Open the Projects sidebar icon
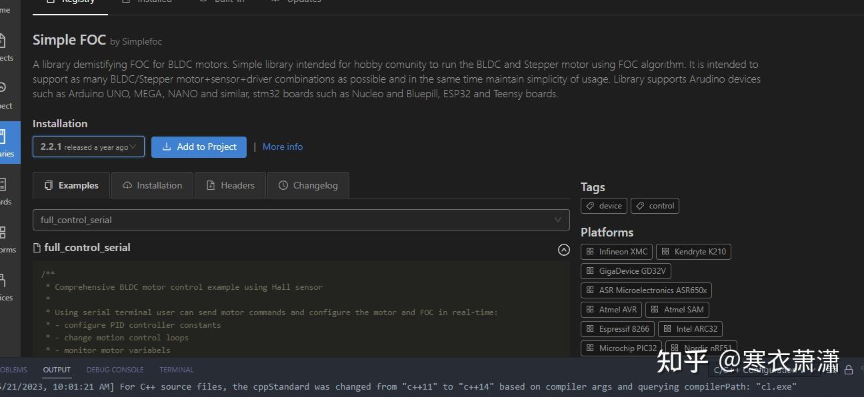This screenshot has width=864, height=397. coord(3,45)
